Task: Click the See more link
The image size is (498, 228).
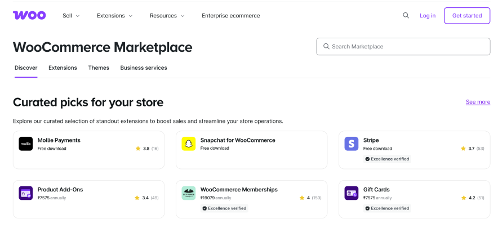Action: point(478,102)
